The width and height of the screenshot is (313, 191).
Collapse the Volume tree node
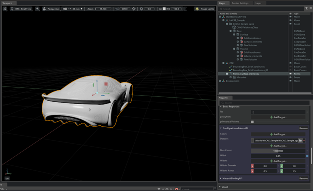point(234,49)
